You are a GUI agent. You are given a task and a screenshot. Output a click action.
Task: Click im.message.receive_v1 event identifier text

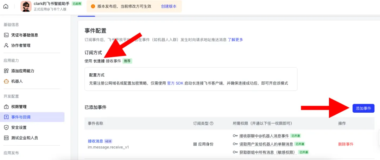point(108,147)
